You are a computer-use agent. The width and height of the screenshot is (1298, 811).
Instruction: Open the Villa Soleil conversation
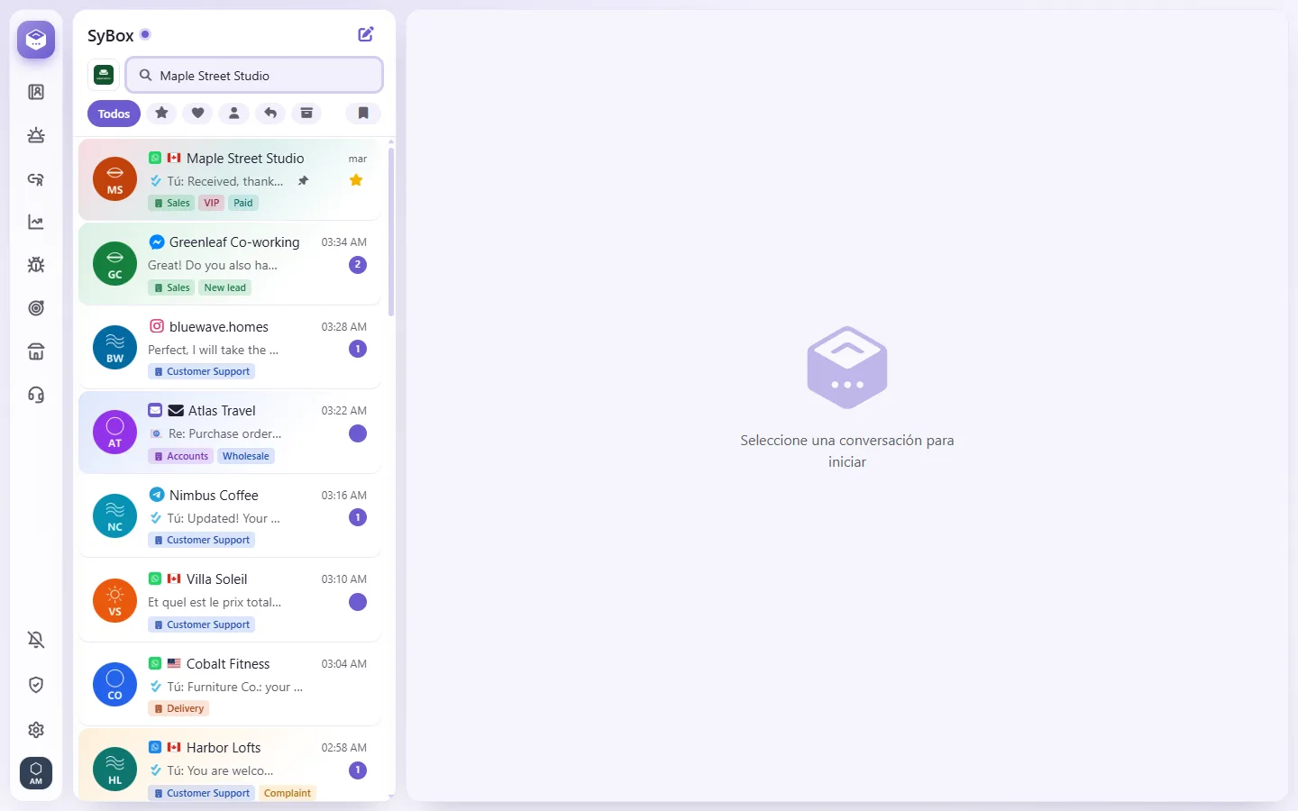(x=230, y=600)
